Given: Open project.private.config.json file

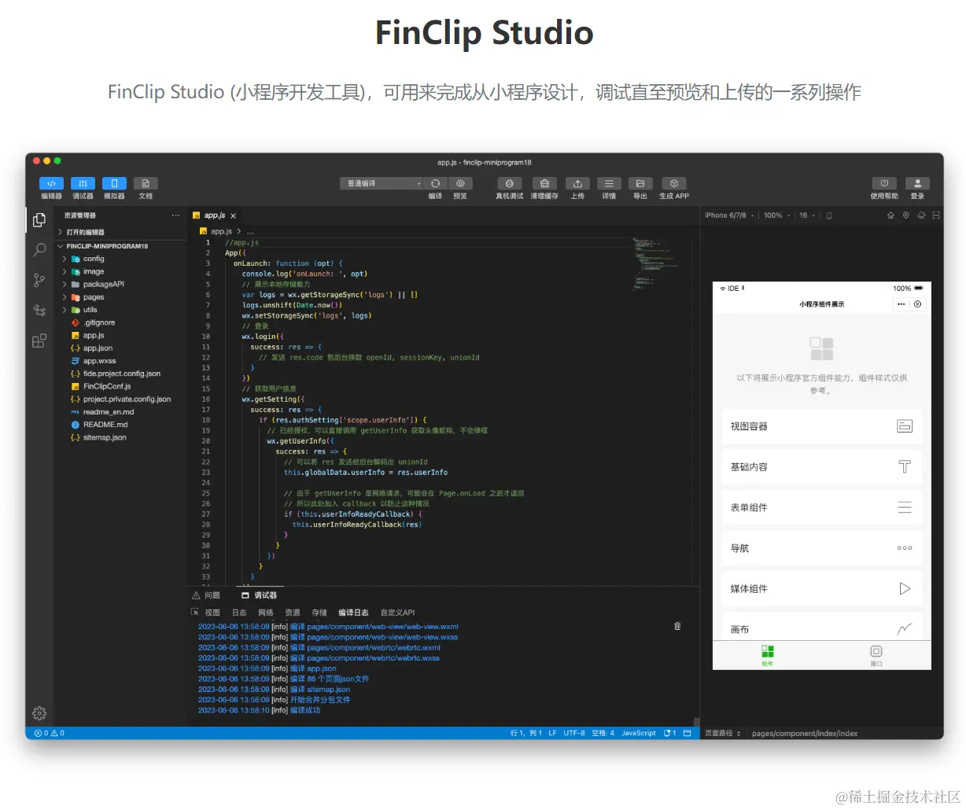Looking at the screenshot, I should click(121, 399).
